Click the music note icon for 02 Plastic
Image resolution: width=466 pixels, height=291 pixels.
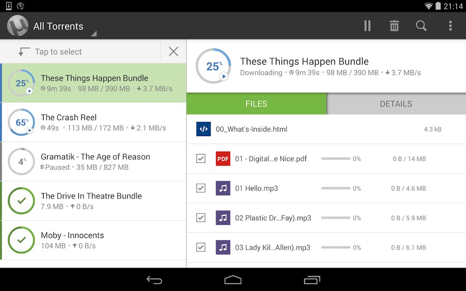pos(223,218)
